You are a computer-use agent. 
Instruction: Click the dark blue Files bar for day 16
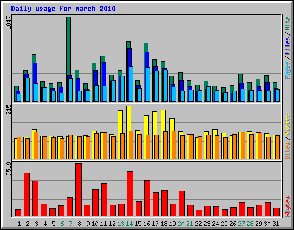(147, 60)
